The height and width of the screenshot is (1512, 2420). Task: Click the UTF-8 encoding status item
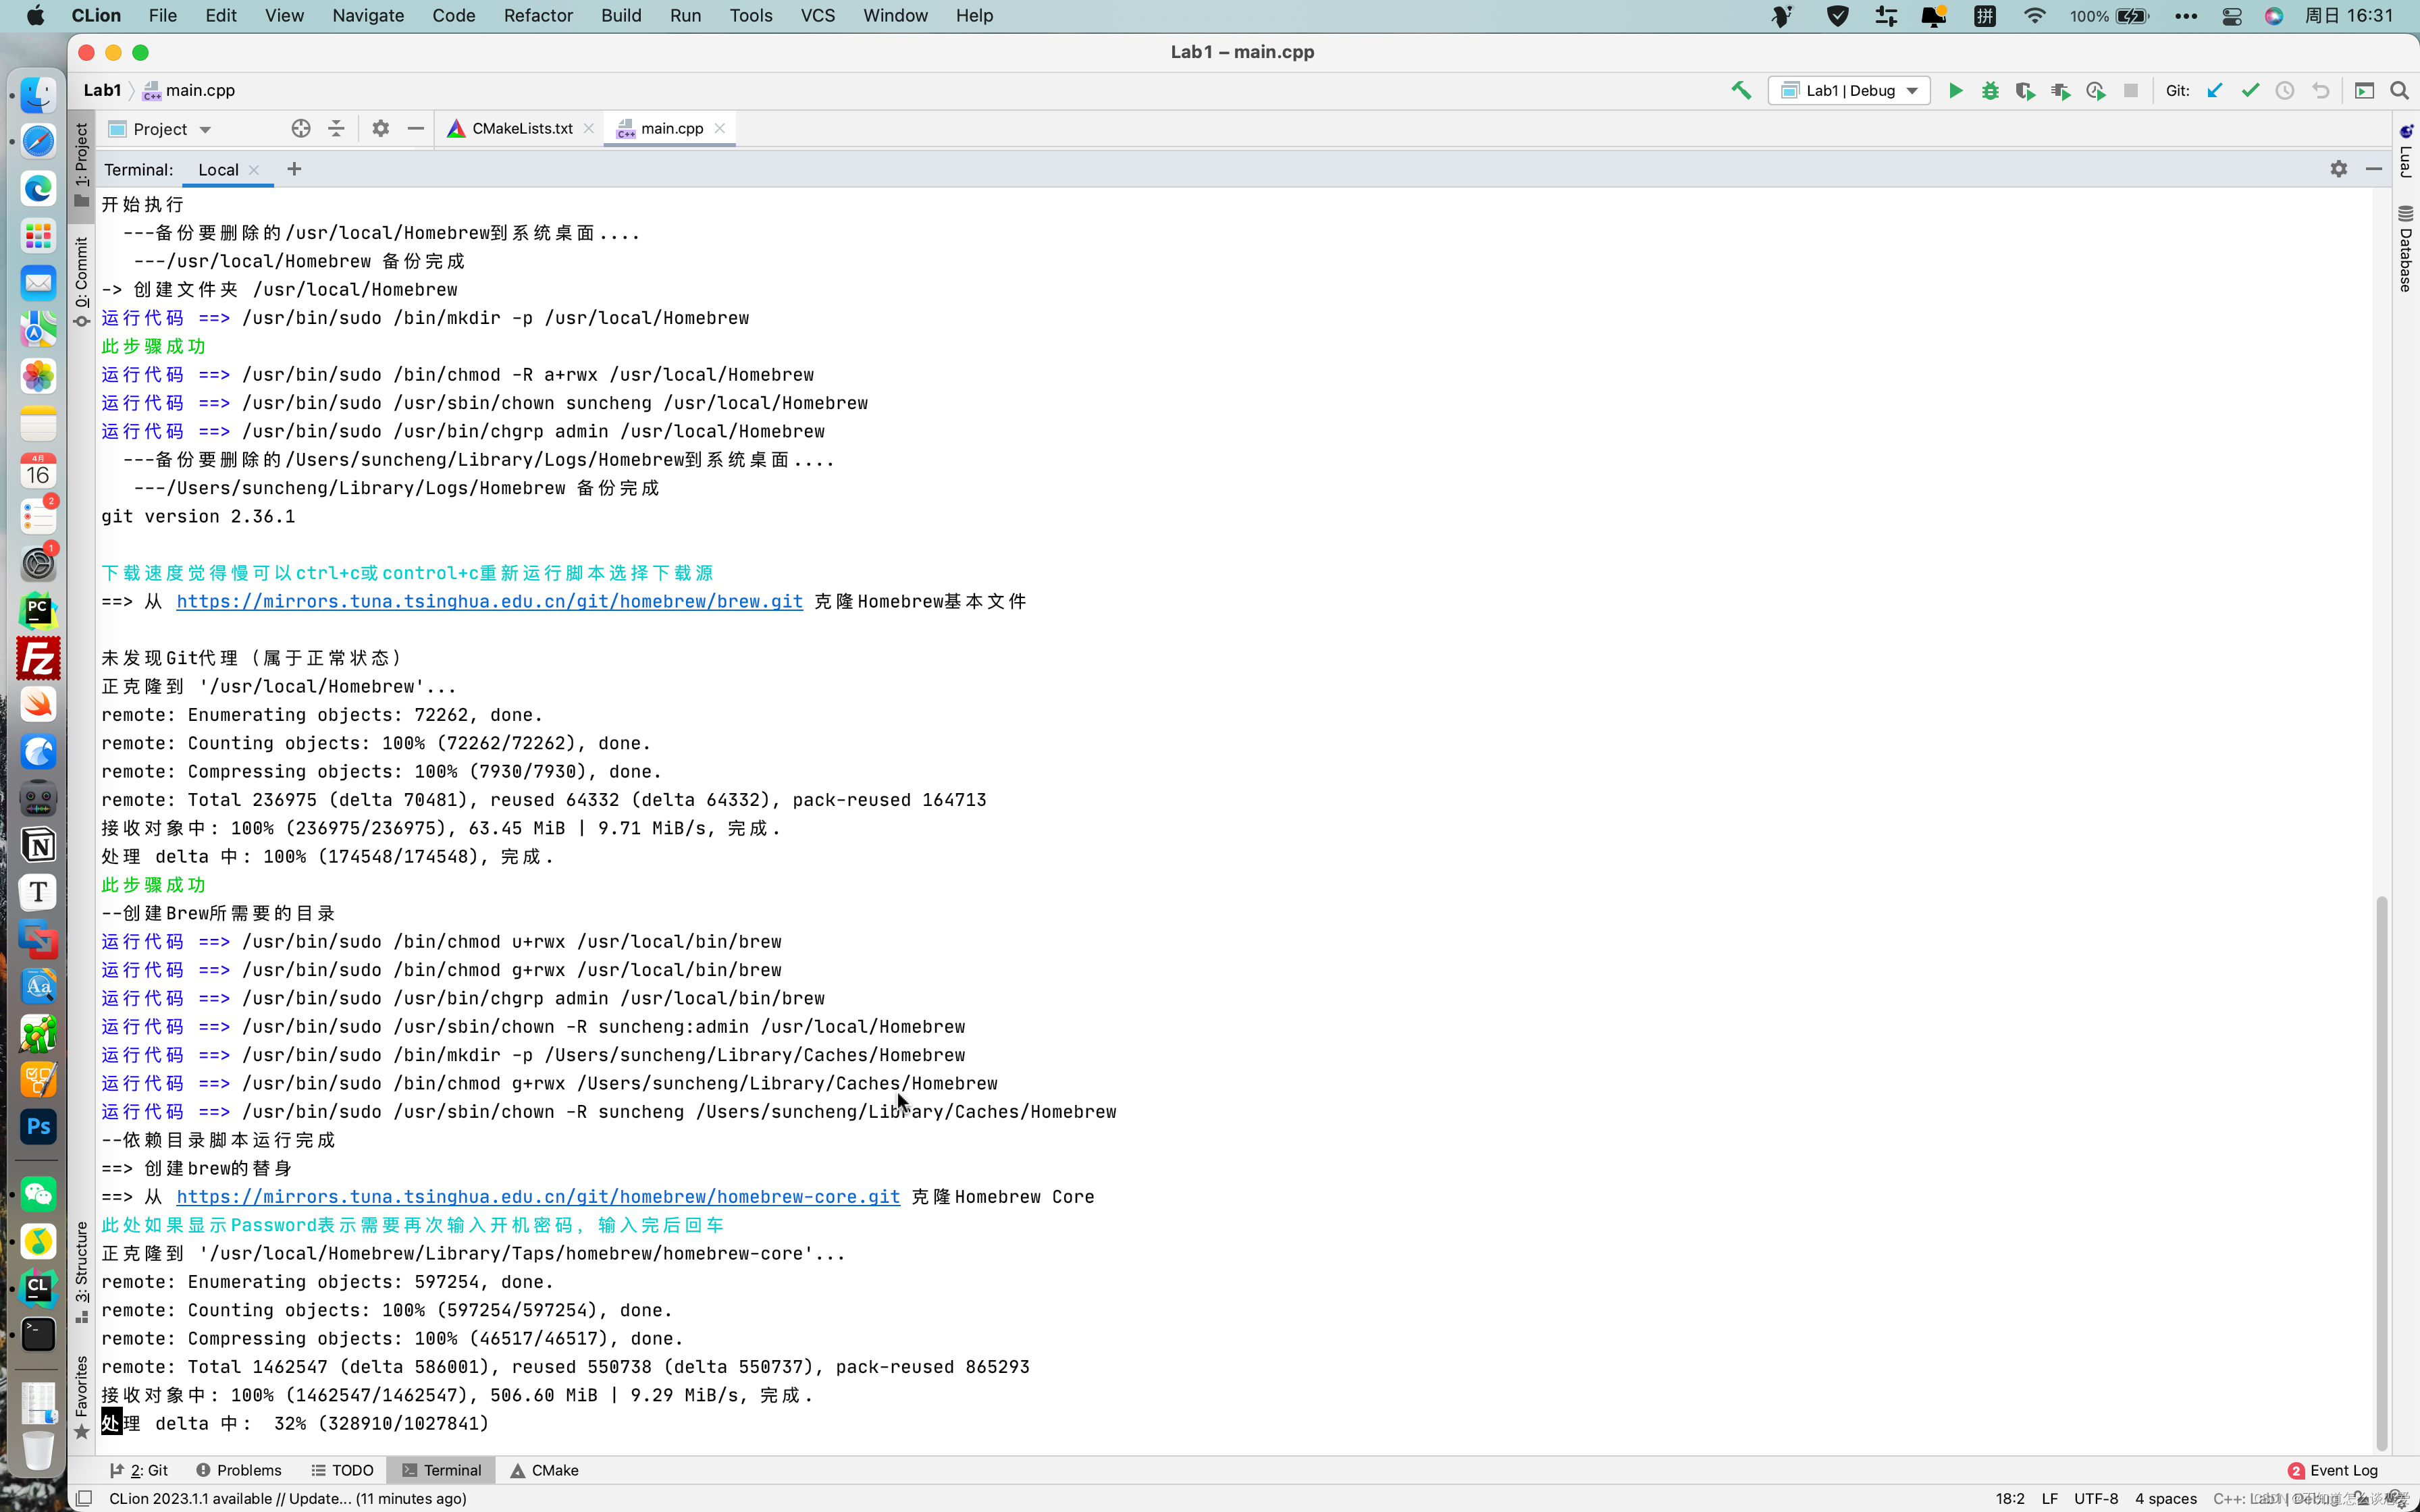click(2096, 1498)
